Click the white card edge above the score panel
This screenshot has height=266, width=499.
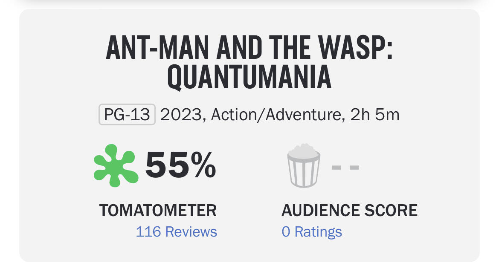pos(249,3)
